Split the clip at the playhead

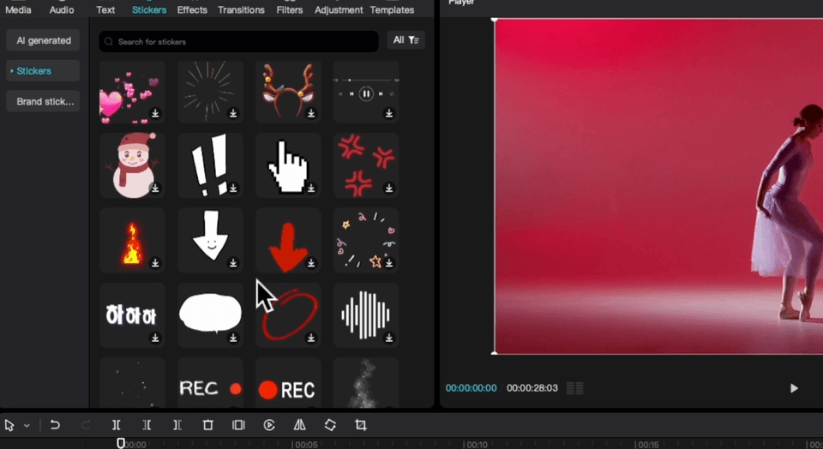pyautogui.click(x=116, y=425)
